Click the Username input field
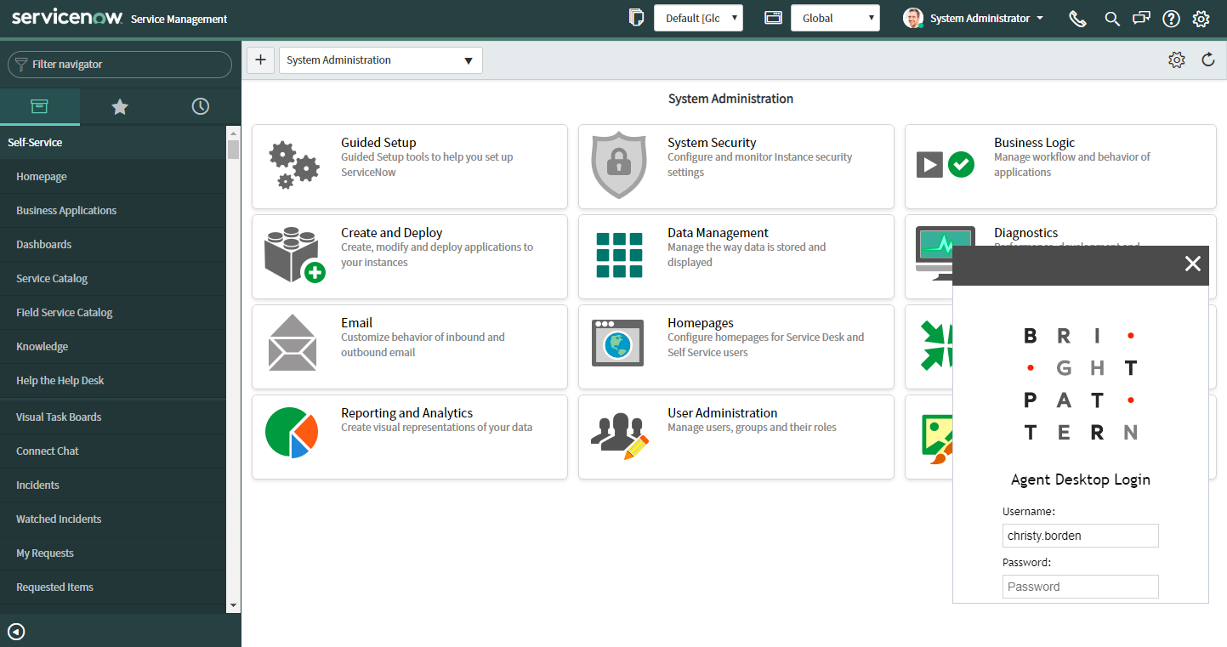The image size is (1227, 647). [x=1081, y=536]
